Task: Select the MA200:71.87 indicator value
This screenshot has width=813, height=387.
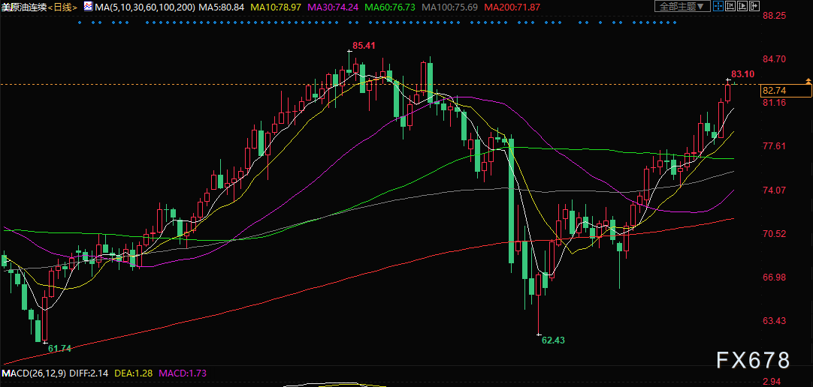Action: [x=512, y=7]
